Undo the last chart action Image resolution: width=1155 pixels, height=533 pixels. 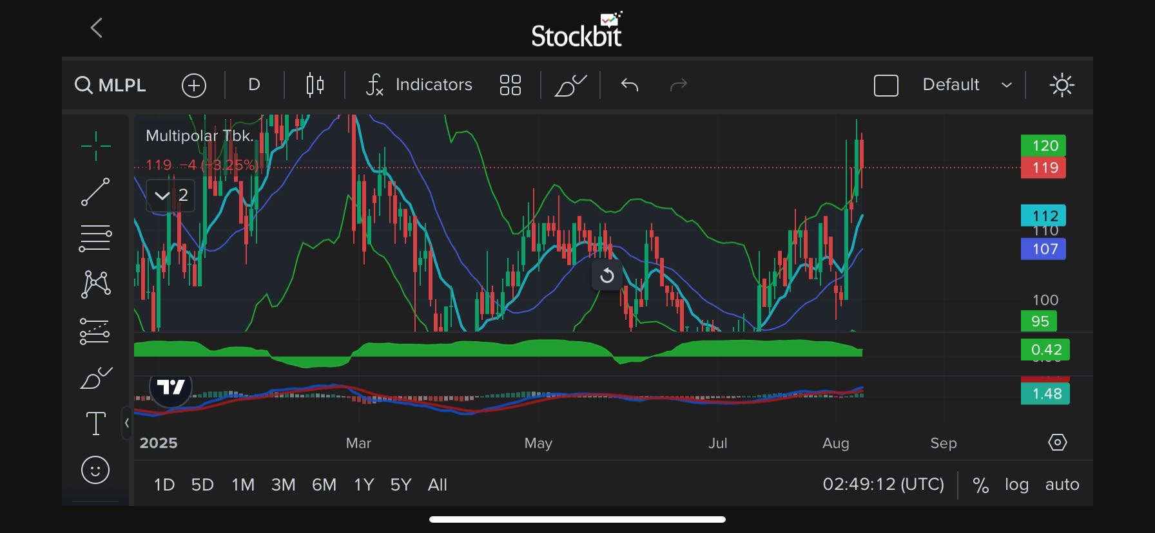pos(630,85)
